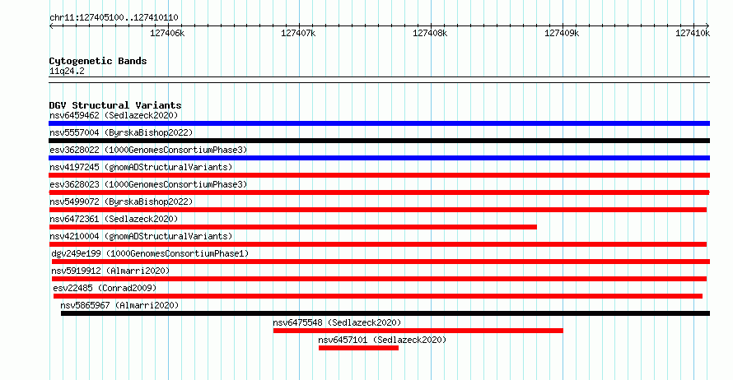Open the nsv5919912 (Almarri2020) label
Image resolution: width=733 pixels, height=380 pixels.
(x=110, y=271)
